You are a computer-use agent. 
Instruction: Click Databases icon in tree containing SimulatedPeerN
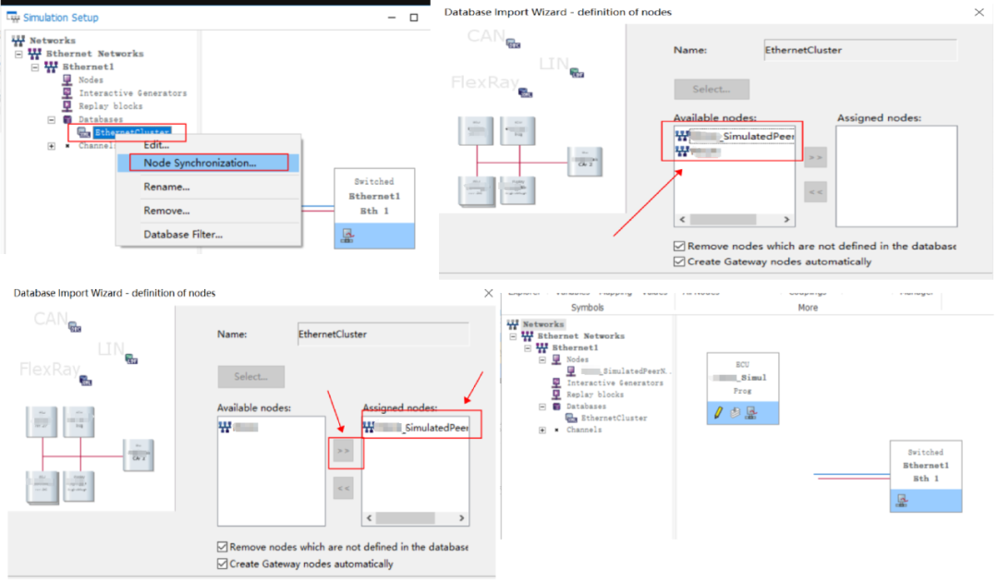tap(557, 406)
